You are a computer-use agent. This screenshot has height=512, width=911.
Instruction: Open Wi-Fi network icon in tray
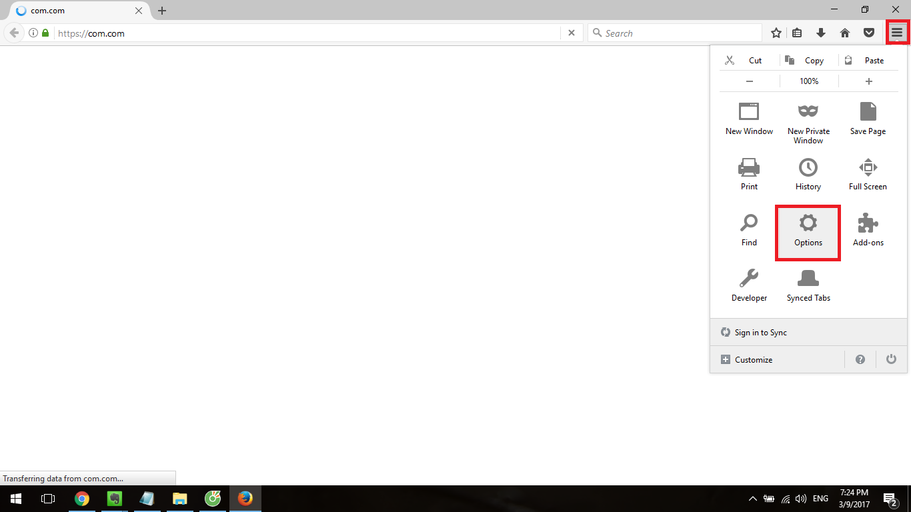786,499
